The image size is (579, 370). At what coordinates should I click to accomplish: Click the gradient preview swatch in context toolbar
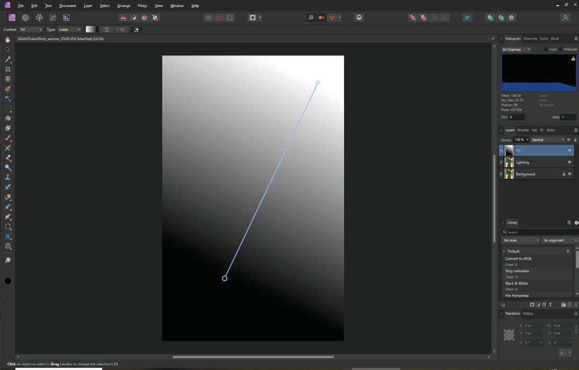91,30
